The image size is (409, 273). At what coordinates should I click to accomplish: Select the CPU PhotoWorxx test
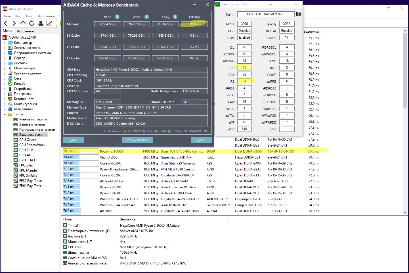(32, 145)
